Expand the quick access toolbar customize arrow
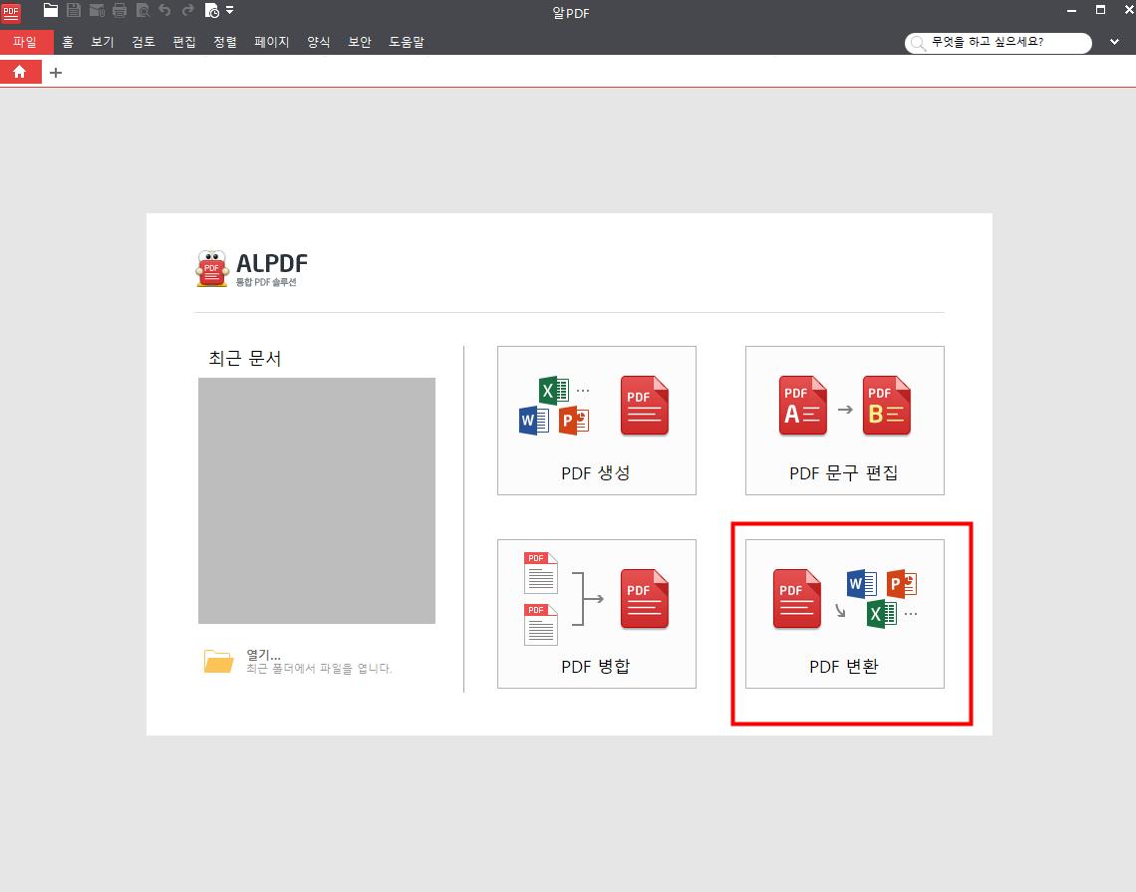 click(x=229, y=10)
